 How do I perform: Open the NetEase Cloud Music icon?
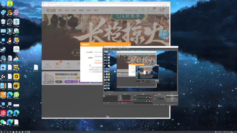3,113
